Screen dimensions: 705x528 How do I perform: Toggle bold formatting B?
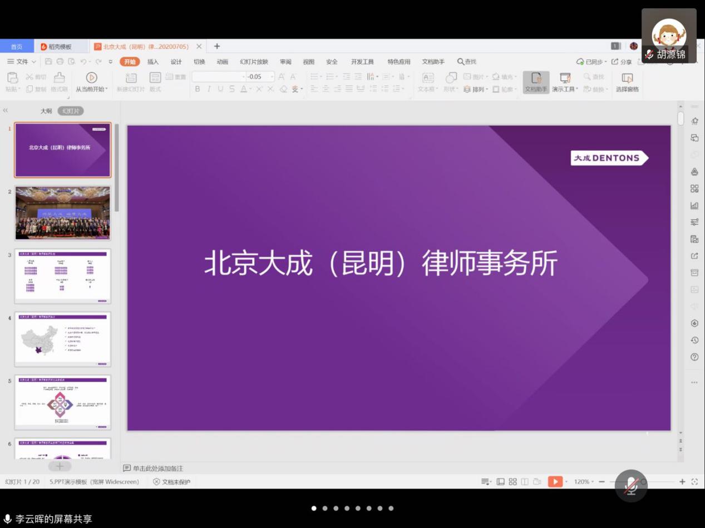click(x=198, y=89)
